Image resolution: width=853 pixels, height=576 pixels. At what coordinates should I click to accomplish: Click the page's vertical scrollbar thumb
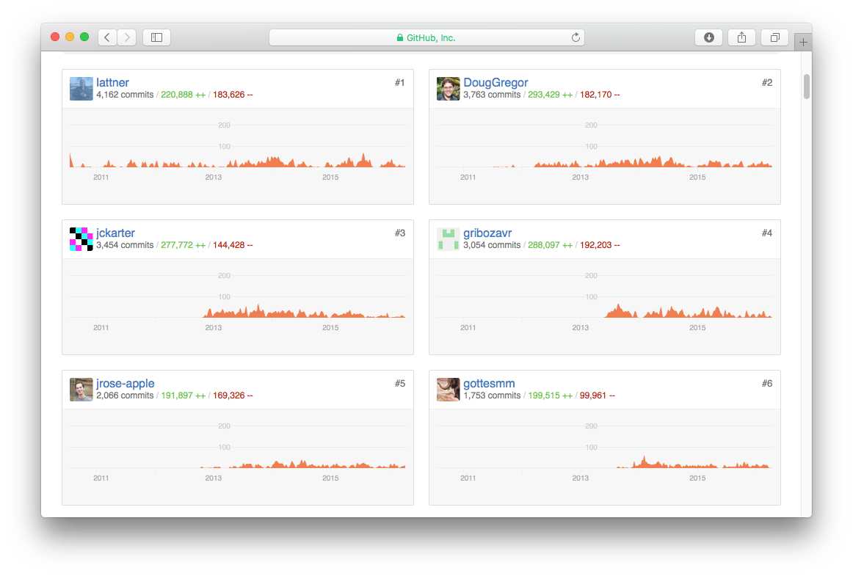(x=806, y=87)
